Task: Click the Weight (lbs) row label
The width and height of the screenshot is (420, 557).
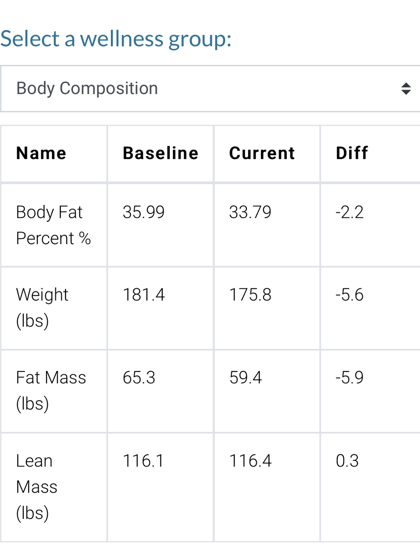Action: pos(42,308)
